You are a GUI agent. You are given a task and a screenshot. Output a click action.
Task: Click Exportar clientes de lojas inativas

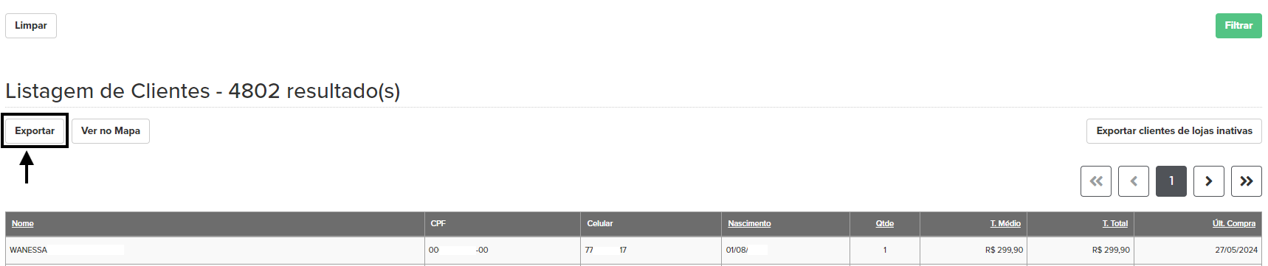pos(1174,130)
